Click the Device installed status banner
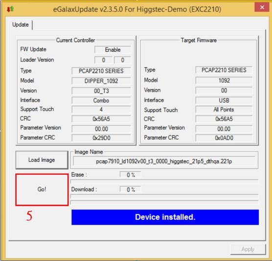272x261 pixels. (165, 217)
